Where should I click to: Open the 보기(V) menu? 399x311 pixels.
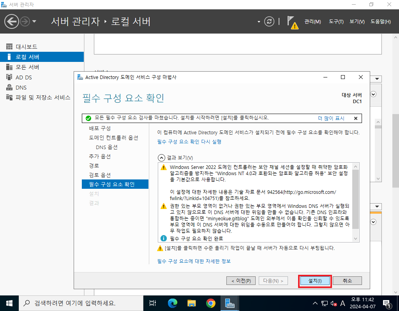(357, 22)
